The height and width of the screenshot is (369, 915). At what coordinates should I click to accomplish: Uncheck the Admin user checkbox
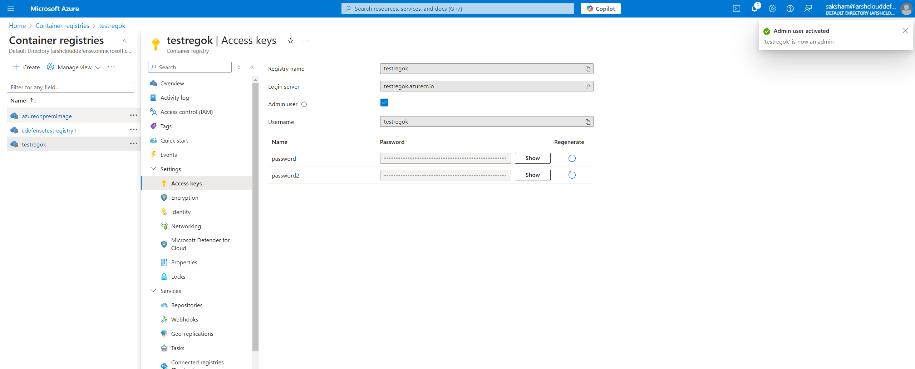click(x=384, y=103)
